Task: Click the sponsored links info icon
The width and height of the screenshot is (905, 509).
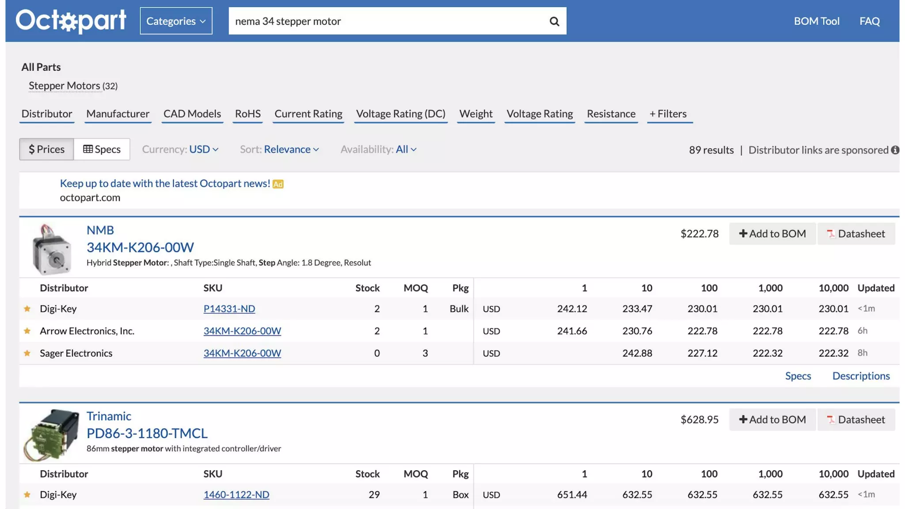Action: point(895,150)
